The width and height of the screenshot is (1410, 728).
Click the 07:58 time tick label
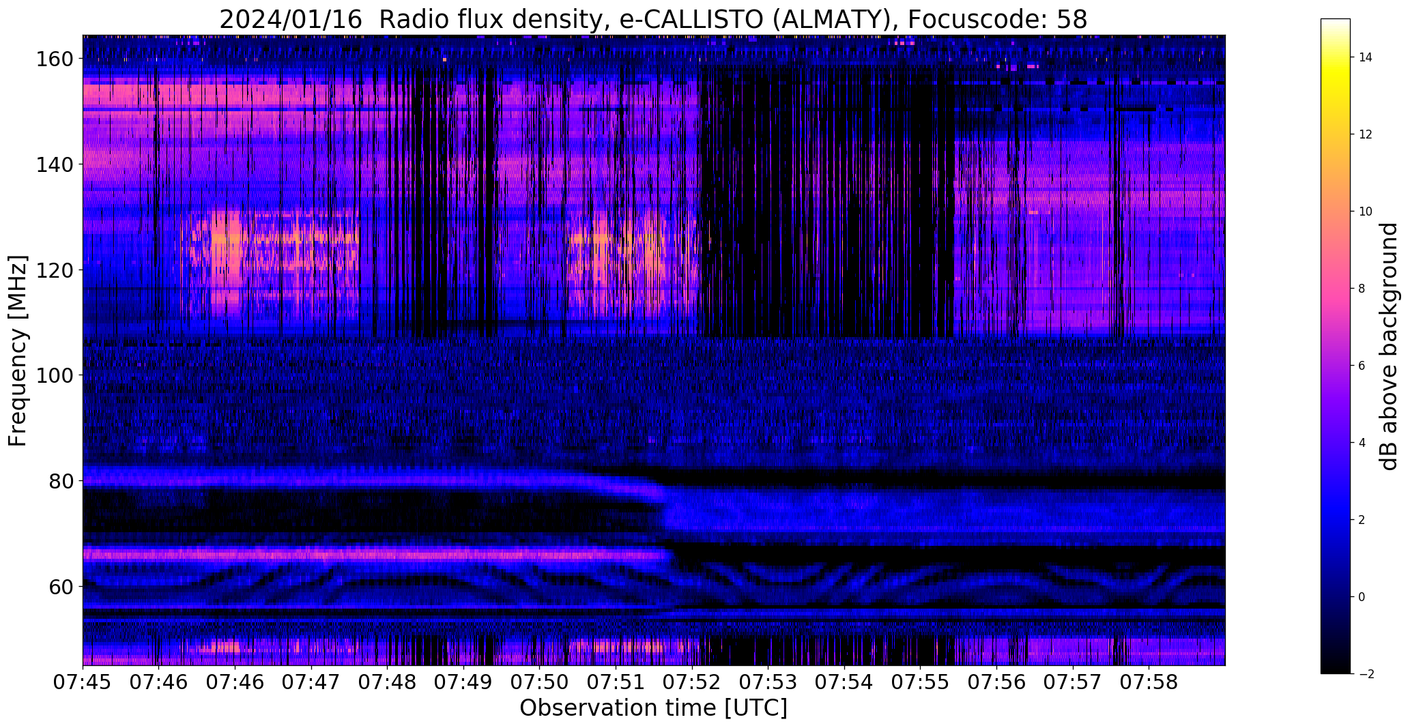pyautogui.click(x=1149, y=682)
